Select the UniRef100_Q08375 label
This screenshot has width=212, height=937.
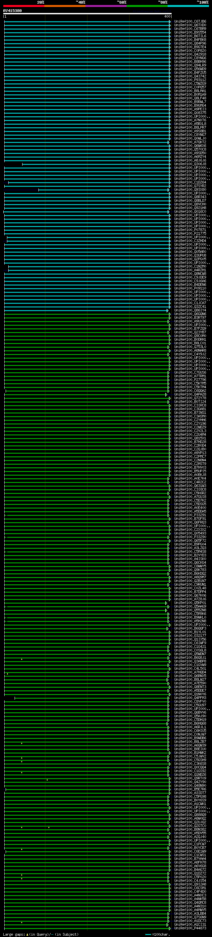(190, 113)
